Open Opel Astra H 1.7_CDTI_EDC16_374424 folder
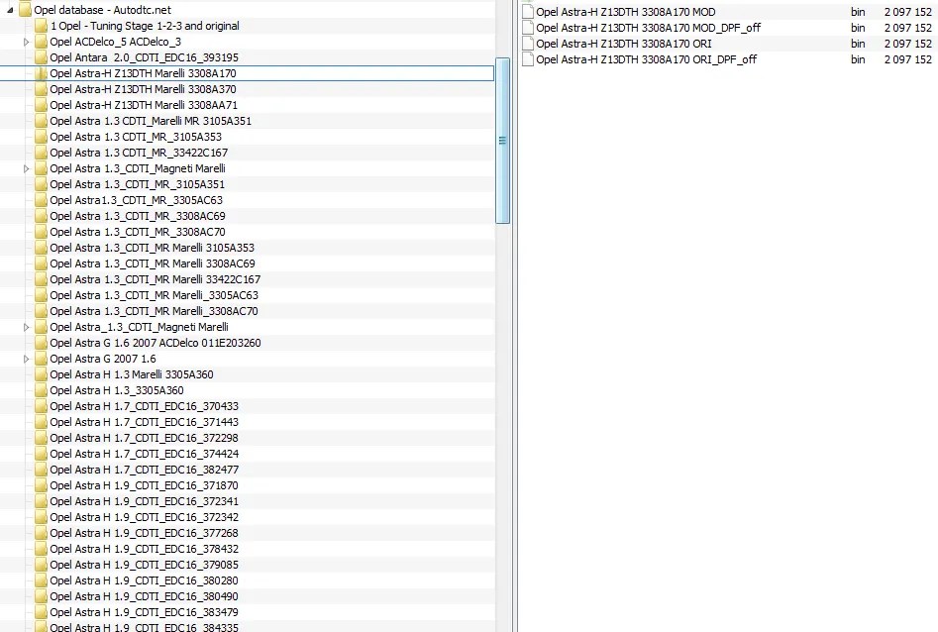 tap(145, 455)
